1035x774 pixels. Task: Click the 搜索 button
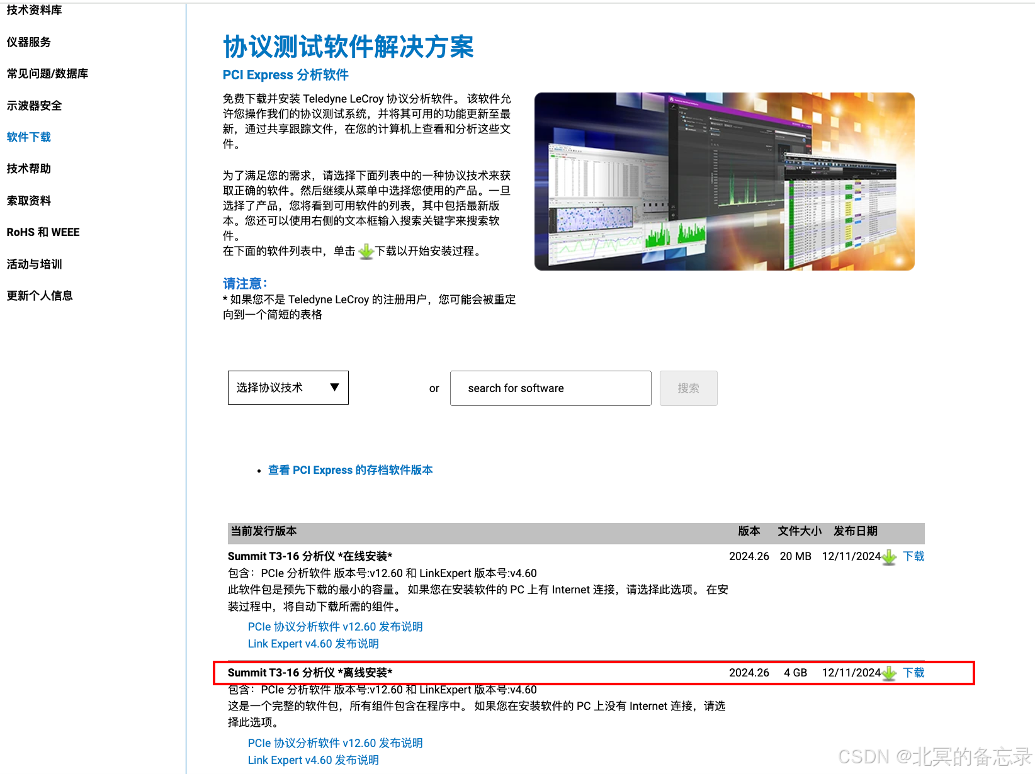[688, 388]
